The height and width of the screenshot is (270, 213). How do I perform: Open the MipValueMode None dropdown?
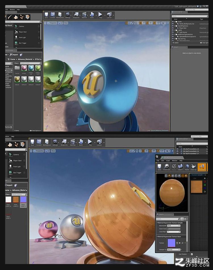[174, 226]
